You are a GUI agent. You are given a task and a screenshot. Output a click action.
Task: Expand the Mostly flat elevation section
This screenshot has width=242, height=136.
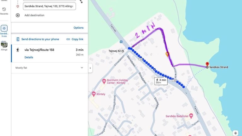[82, 68]
